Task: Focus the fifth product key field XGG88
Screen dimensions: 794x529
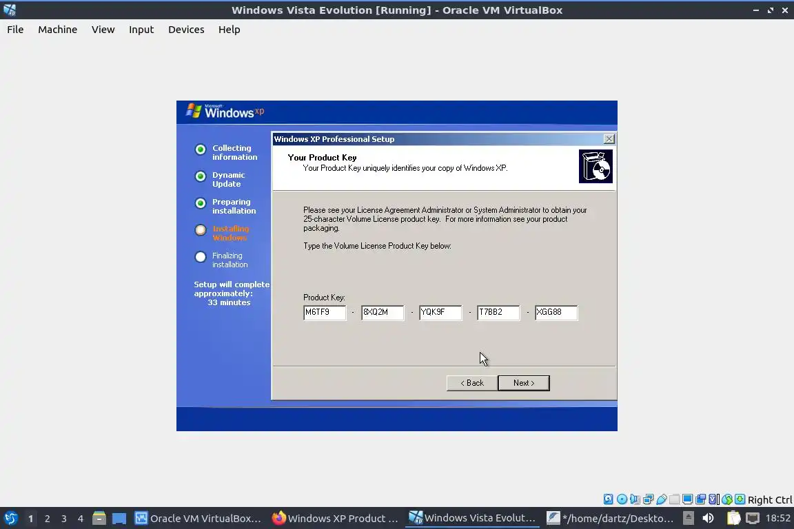Action: 556,312
